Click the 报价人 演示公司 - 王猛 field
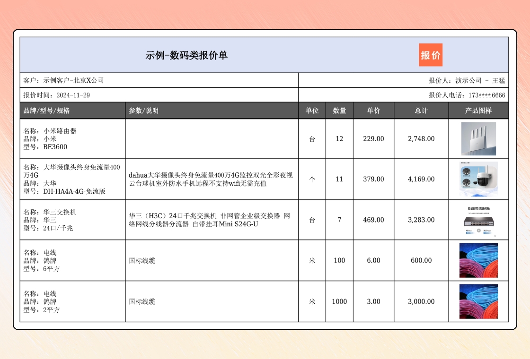The width and height of the screenshot is (530, 359). [467, 80]
